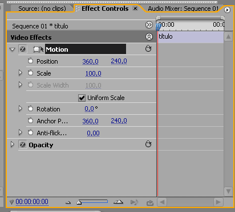Select the título clip bar in timeline
The height and width of the screenshot is (212, 235).
[x=191, y=37]
